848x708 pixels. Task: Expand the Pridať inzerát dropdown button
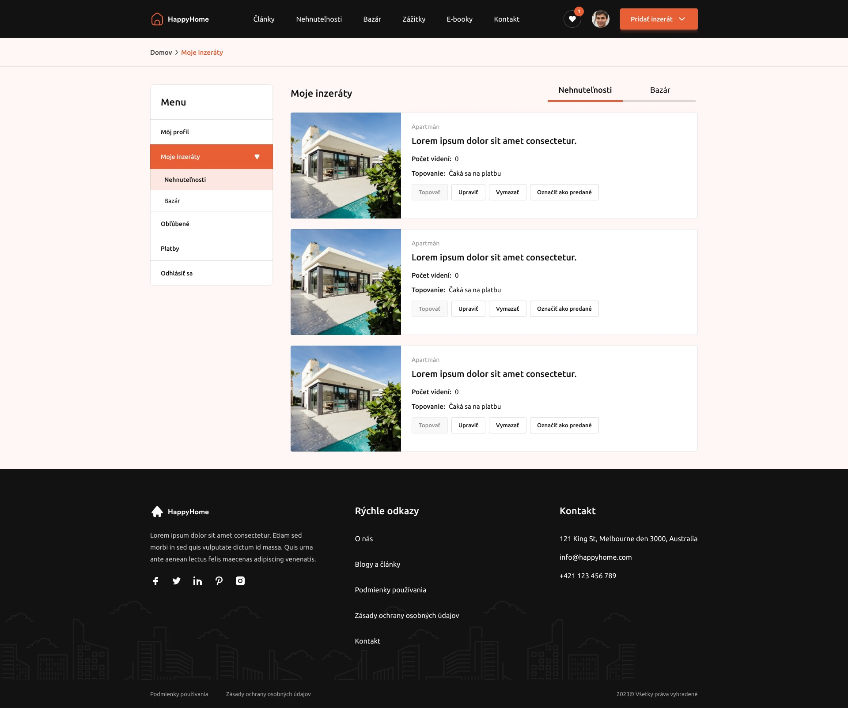pyautogui.click(x=659, y=19)
